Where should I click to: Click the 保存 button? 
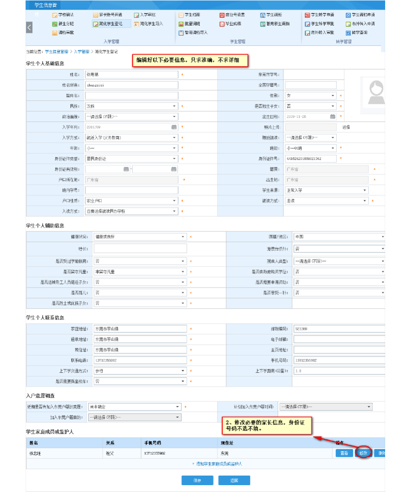click(x=197, y=481)
